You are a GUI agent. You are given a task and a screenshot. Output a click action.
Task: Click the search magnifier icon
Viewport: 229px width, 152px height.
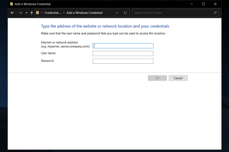[215, 13]
